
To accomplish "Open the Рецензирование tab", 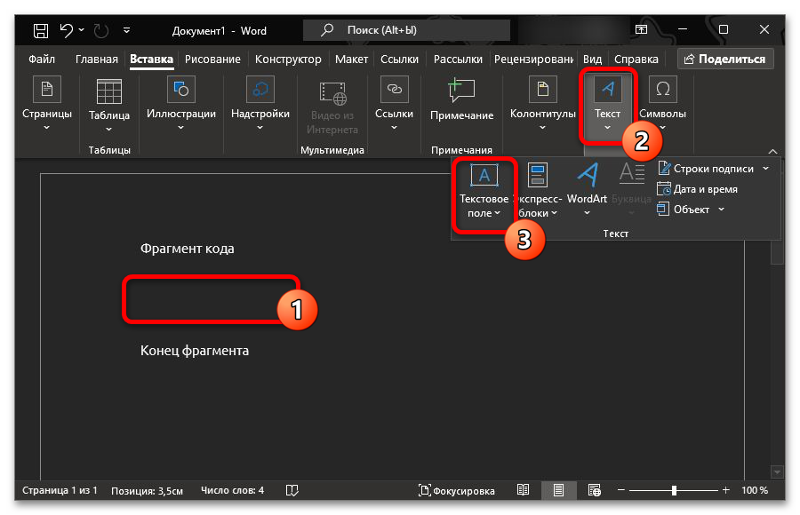I will pos(533,59).
